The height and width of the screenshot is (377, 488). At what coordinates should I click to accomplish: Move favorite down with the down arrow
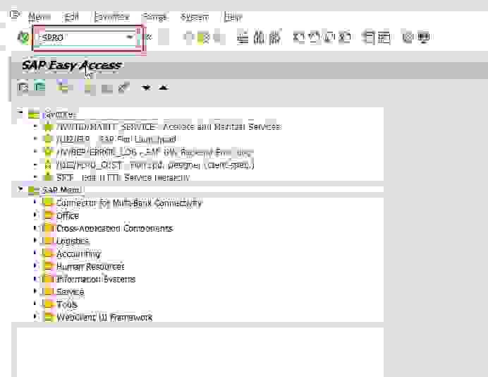(x=146, y=88)
